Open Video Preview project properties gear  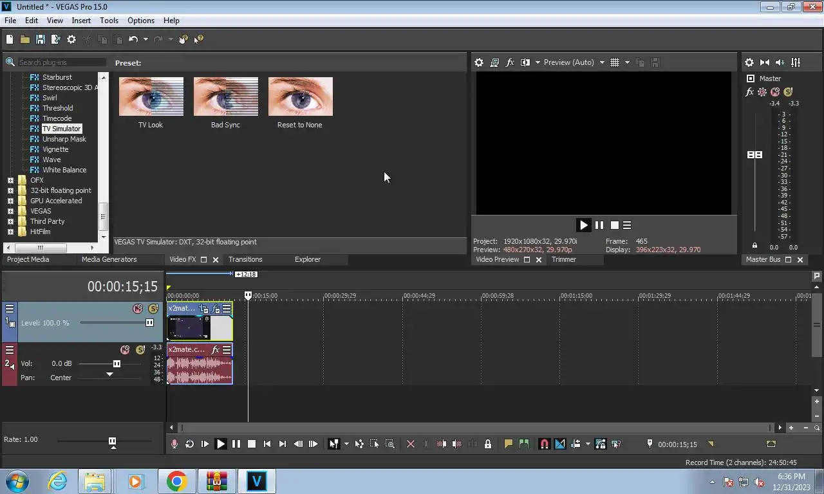tap(479, 62)
